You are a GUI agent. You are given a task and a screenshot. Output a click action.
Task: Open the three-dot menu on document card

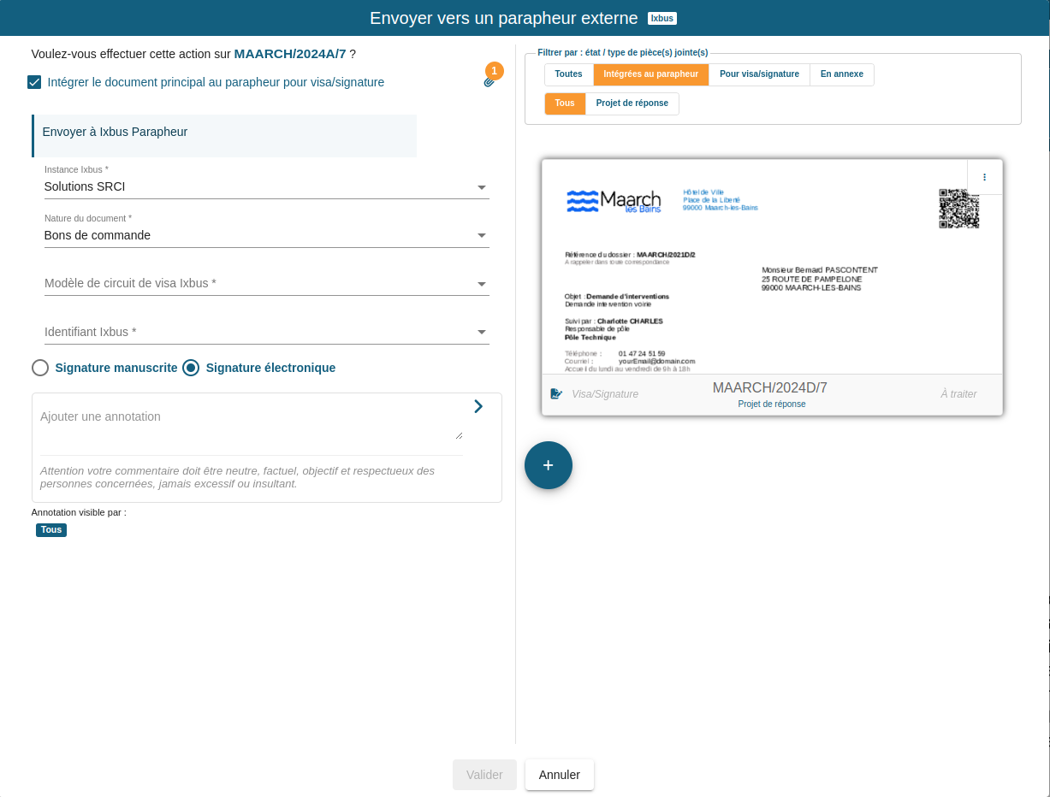pos(984,177)
